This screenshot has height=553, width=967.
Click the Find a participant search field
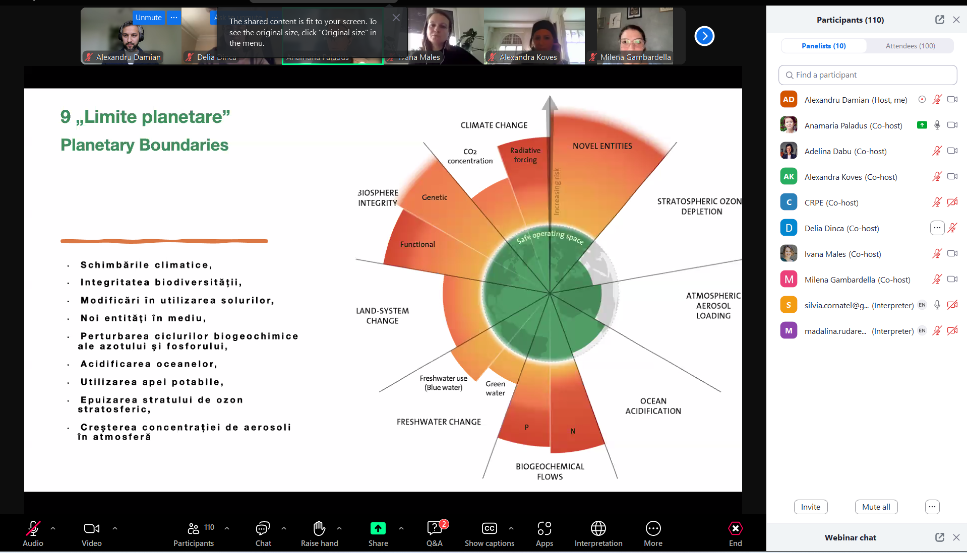(867, 75)
